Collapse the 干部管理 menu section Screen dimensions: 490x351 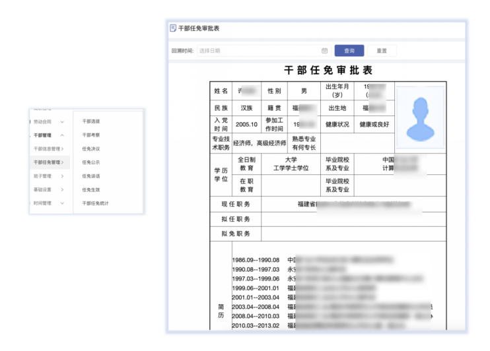click(62, 135)
